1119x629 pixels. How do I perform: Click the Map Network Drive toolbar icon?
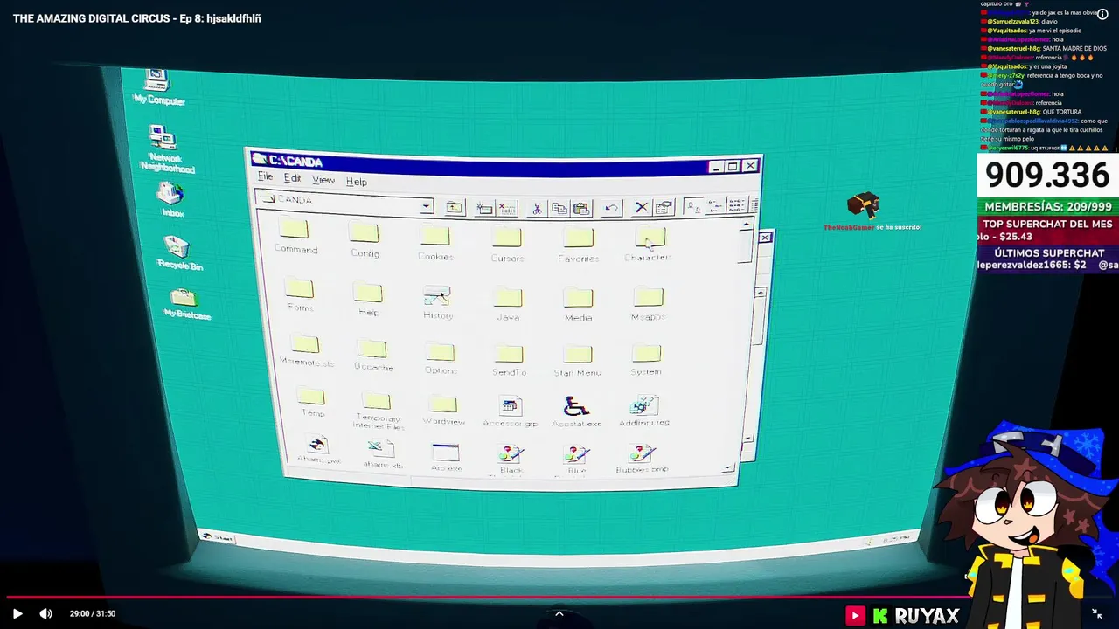(484, 208)
